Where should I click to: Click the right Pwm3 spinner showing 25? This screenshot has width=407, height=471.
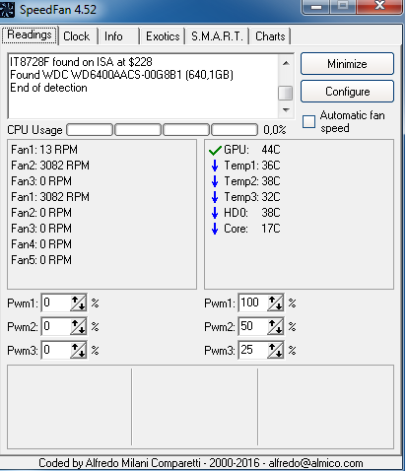275,350
